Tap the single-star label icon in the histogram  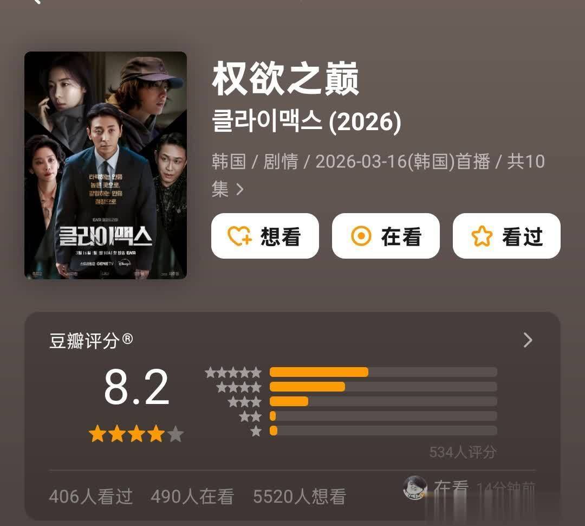coord(256,431)
